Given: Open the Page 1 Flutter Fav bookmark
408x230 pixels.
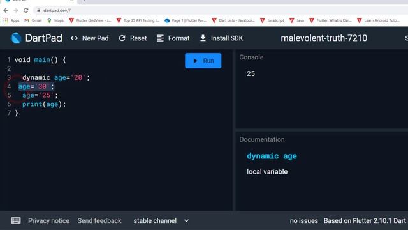Looking at the screenshot, I should coord(186,20).
